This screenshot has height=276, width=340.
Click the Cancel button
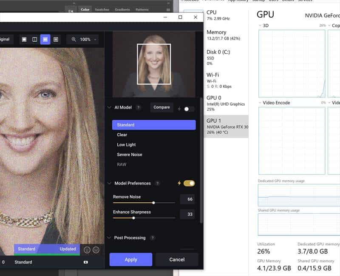coord(177,259)
